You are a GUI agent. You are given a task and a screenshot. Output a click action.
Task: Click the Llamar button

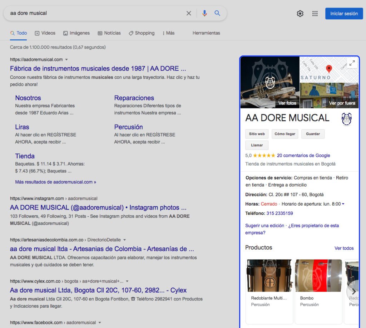pos(257,145)
